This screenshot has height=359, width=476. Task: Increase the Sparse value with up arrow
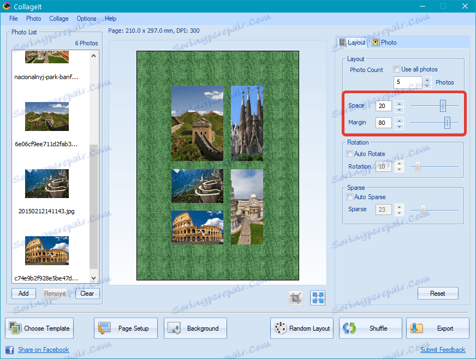[400, 207]
